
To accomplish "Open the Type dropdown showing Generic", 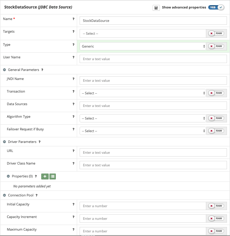I will pyautogui.click(x=142, y=46).
